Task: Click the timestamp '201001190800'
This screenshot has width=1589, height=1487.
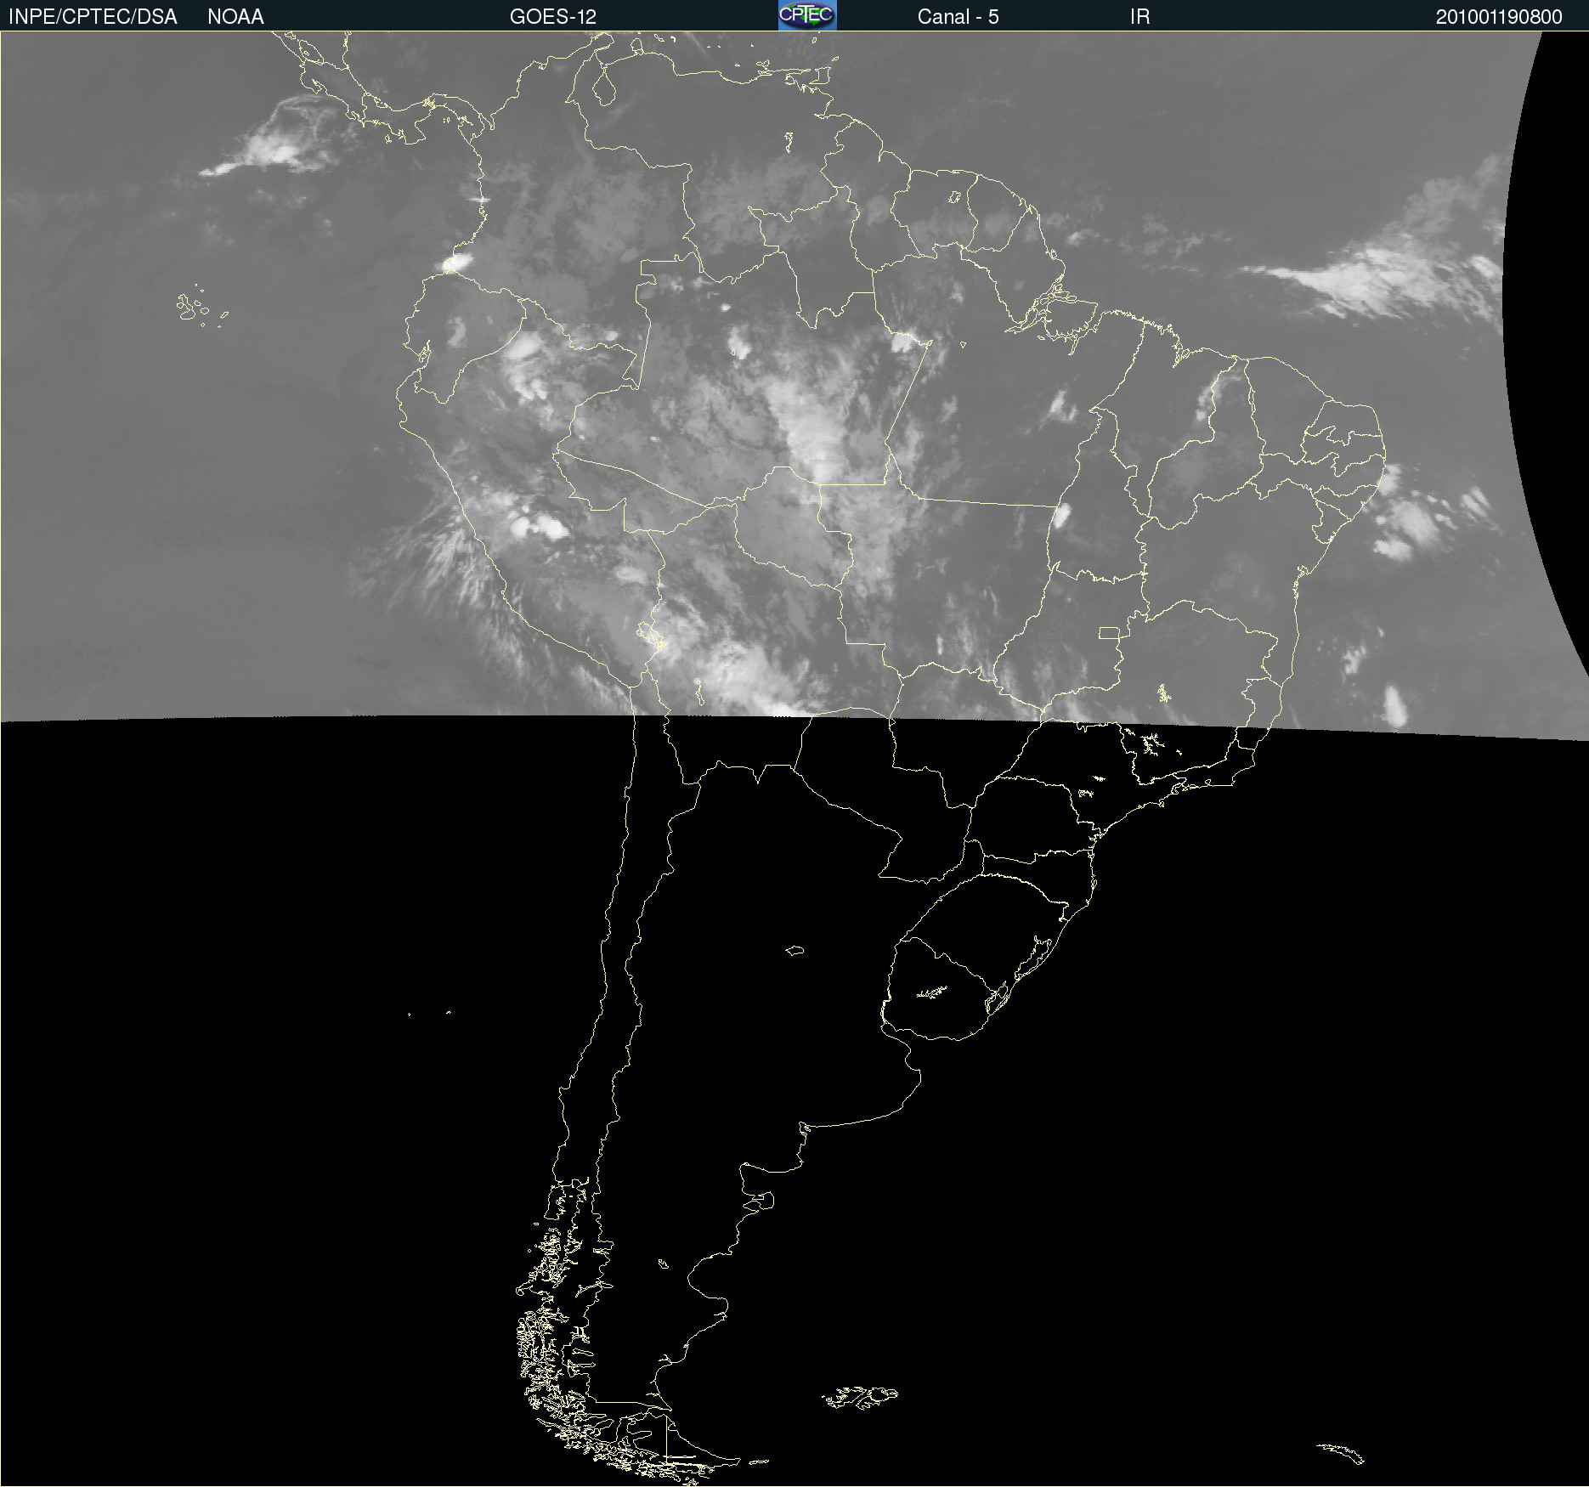Action: [x=1499, y=17]
